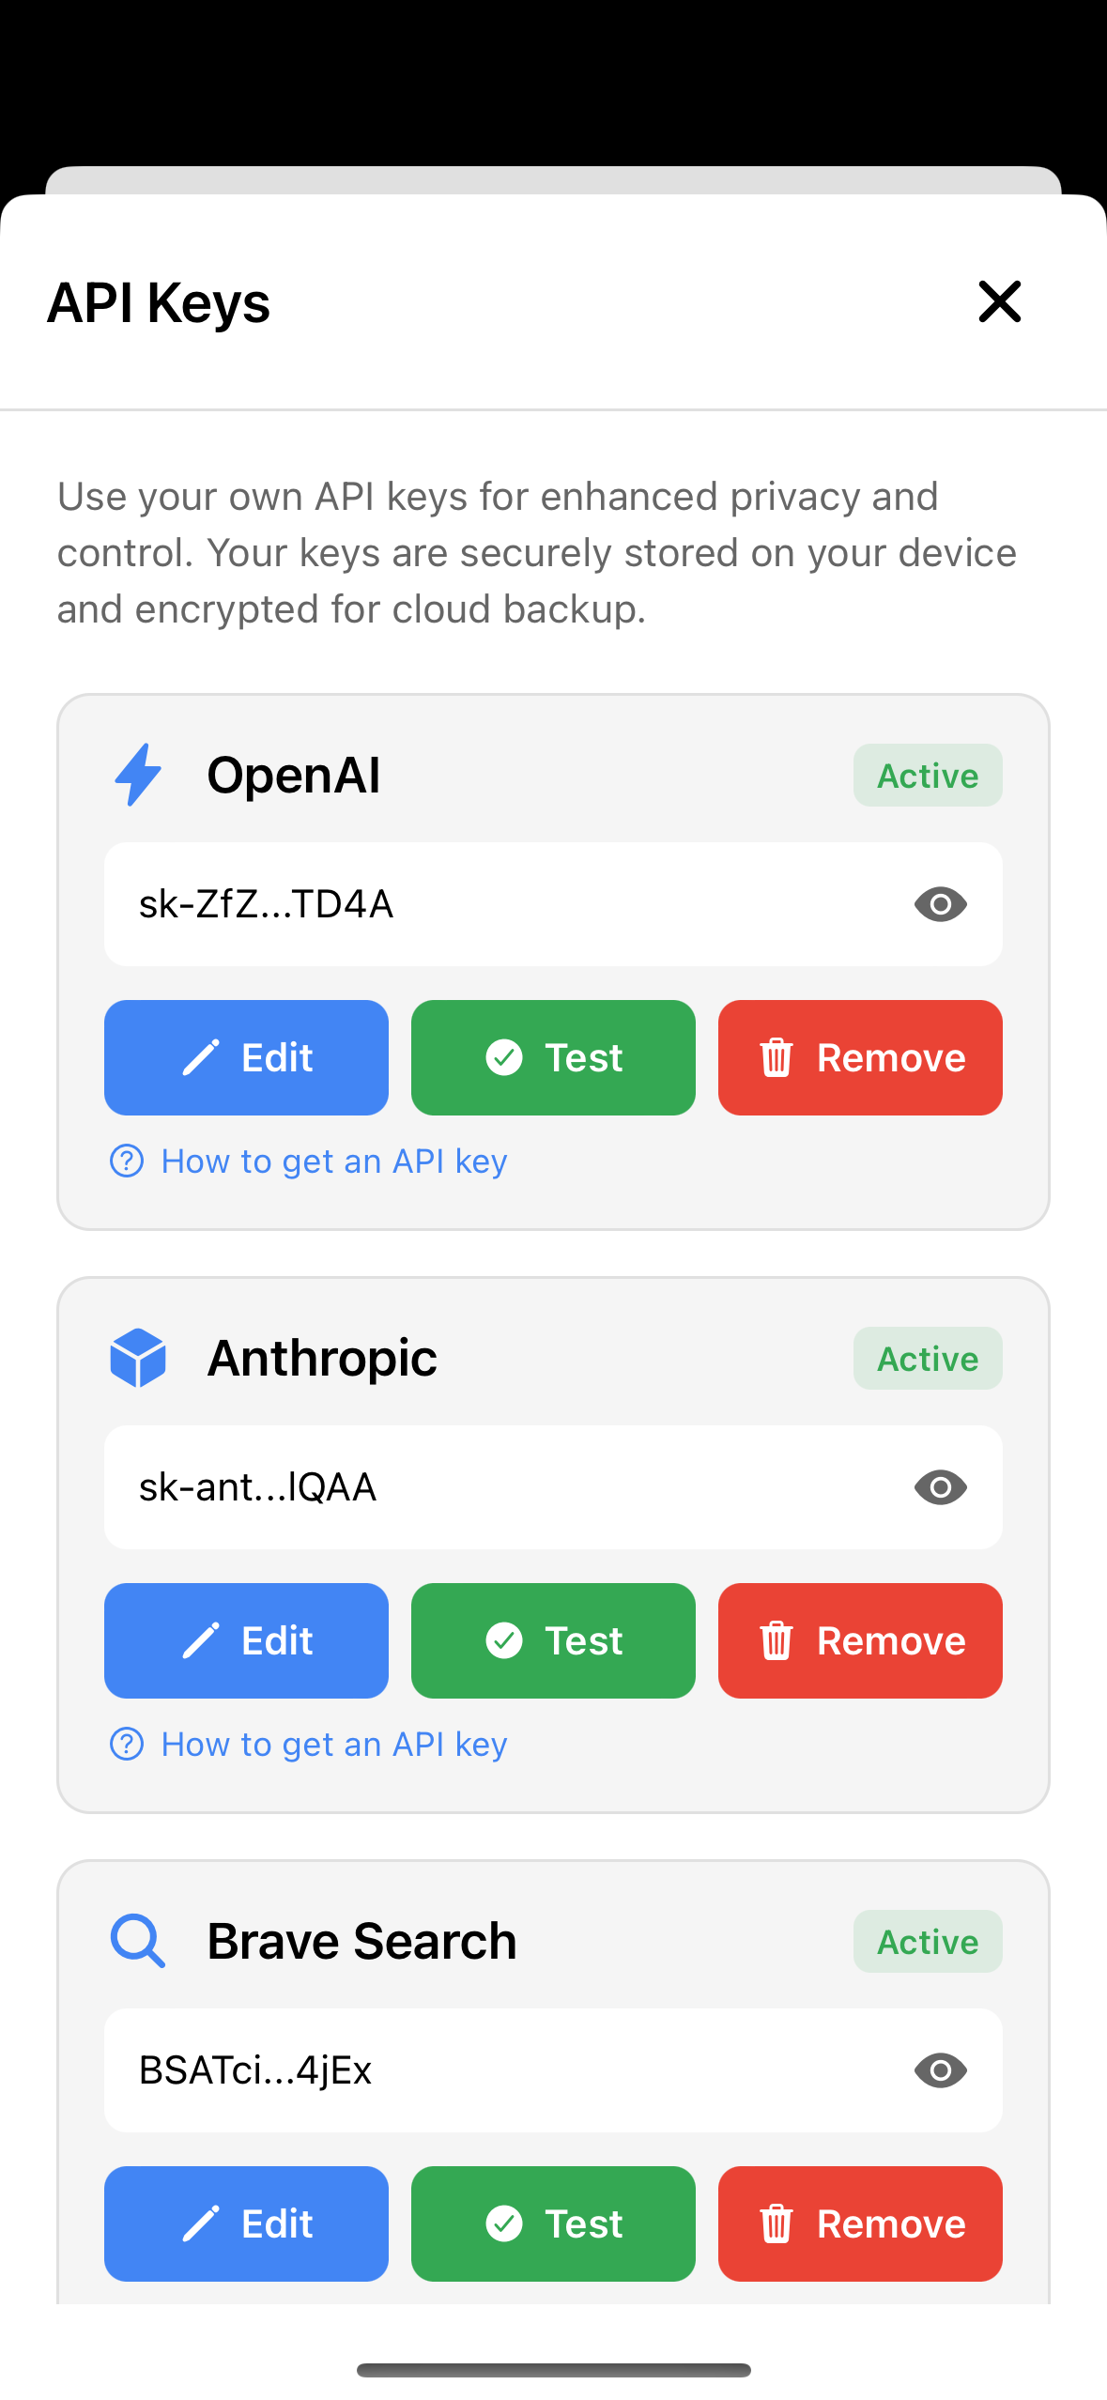
Task: Click help icon under Anthropic key
Action: pyautogui.click(x=127, y=1744)
